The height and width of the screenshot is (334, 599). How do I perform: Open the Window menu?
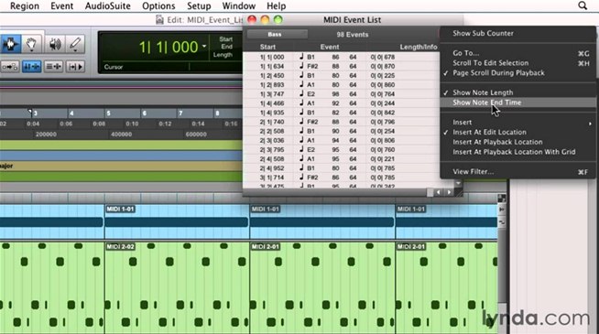tap(239, 6)
